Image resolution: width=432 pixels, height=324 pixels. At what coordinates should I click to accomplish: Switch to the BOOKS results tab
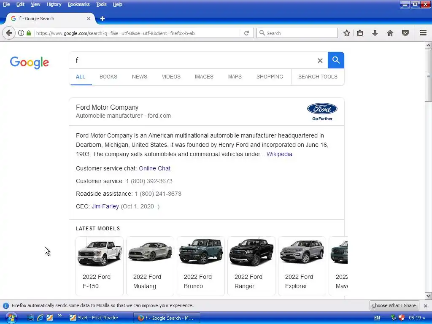coord(108,77)
